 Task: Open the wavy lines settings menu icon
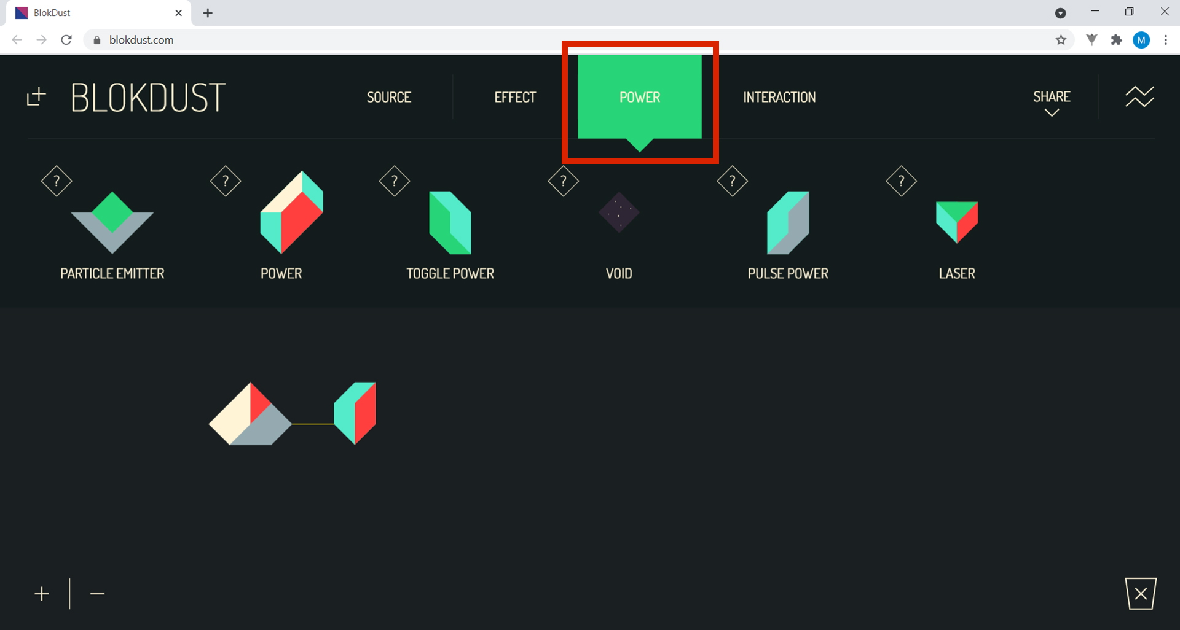pos(1139,96)
